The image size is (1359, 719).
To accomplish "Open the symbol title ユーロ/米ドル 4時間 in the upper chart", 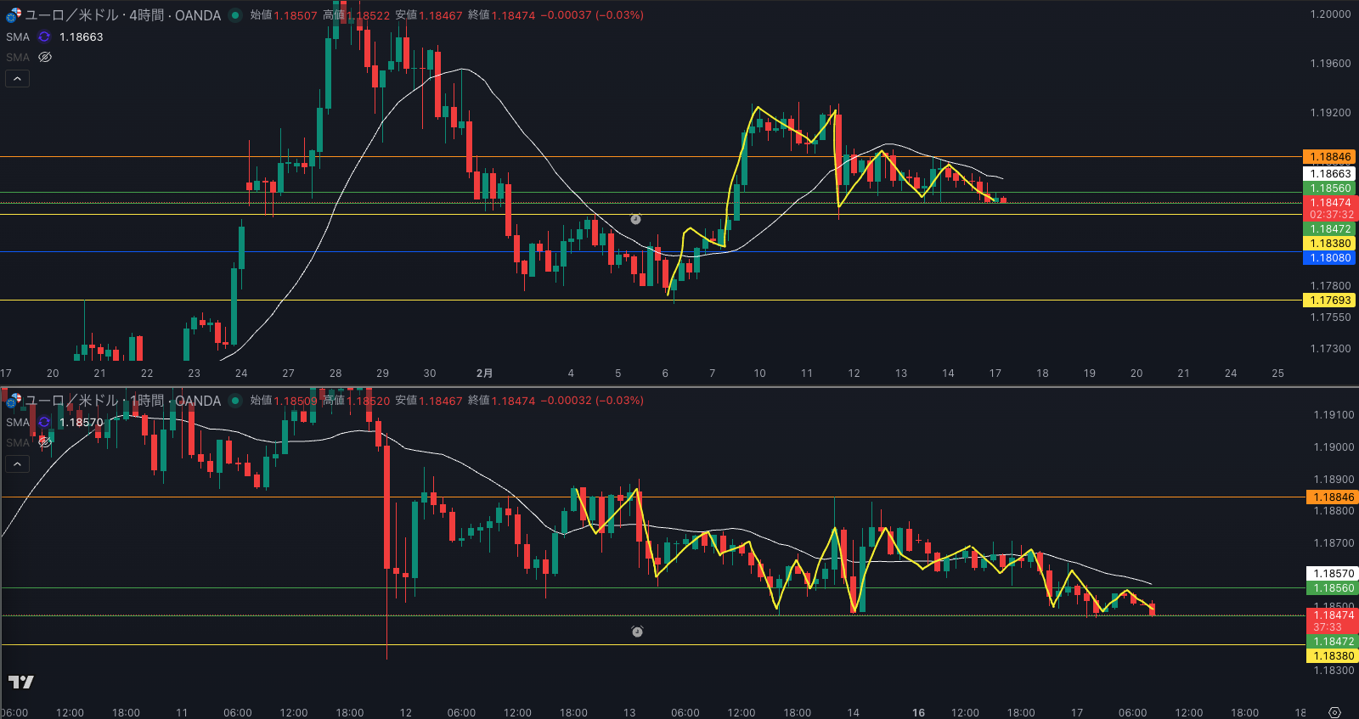I will 123,15.
